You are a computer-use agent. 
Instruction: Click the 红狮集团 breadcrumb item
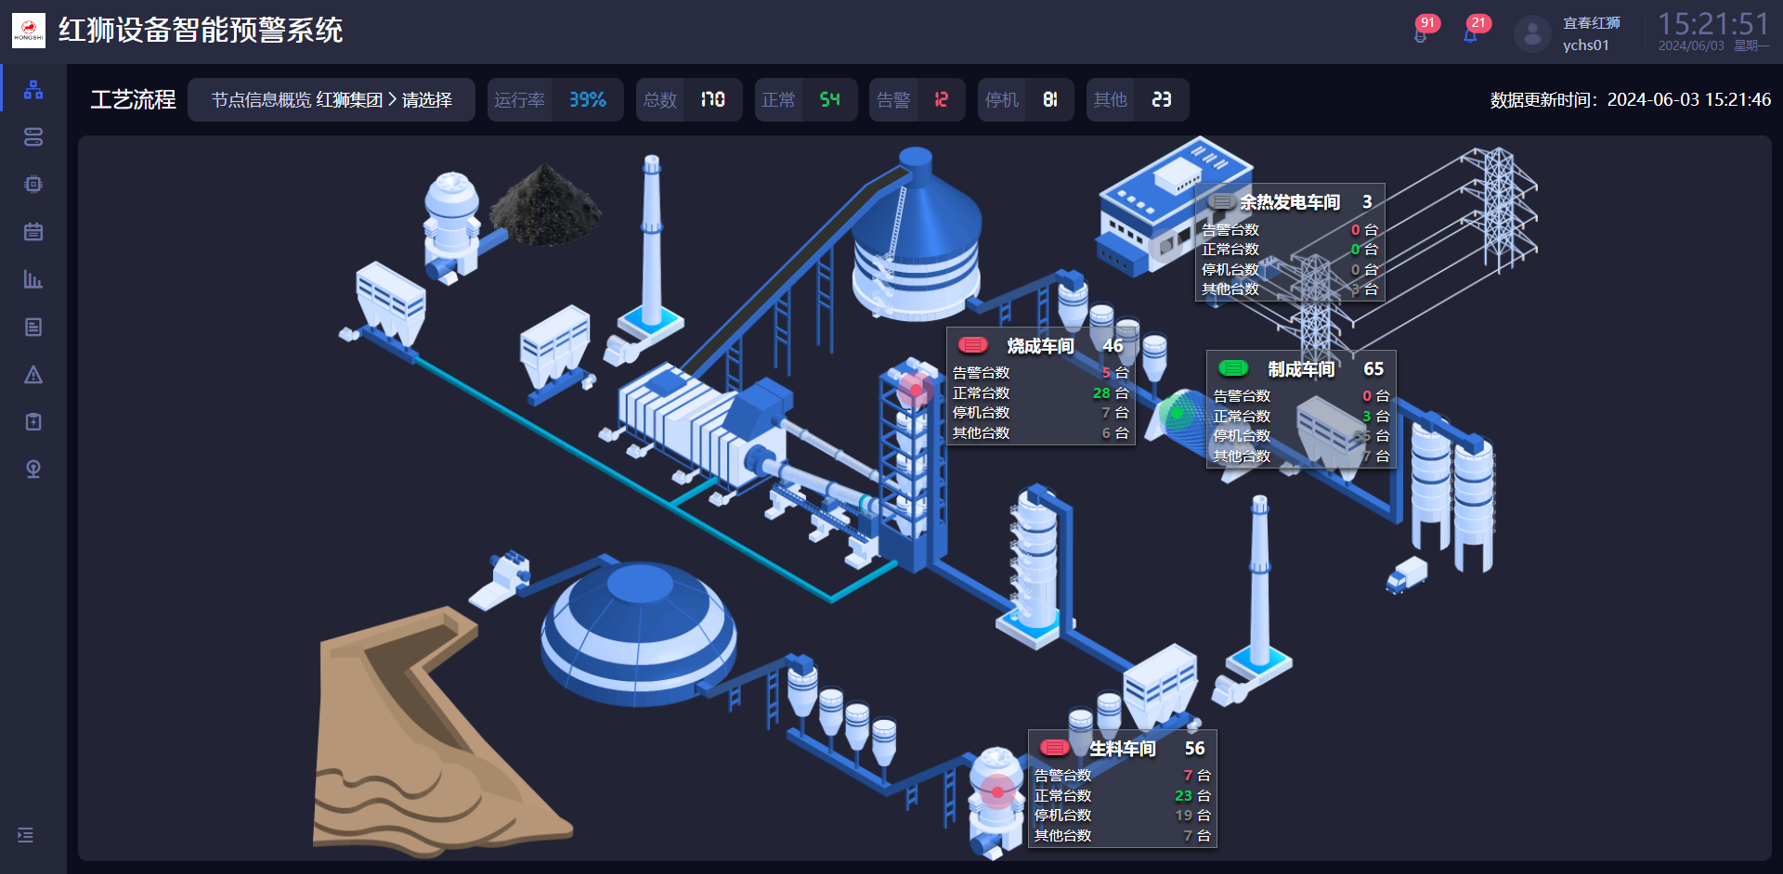[x=349, y=100]
